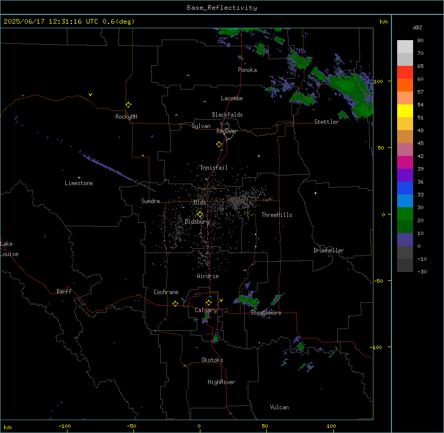Select the Ponoka city label
The width and height of the screenshot is (444, 433).
coord(247,70)
